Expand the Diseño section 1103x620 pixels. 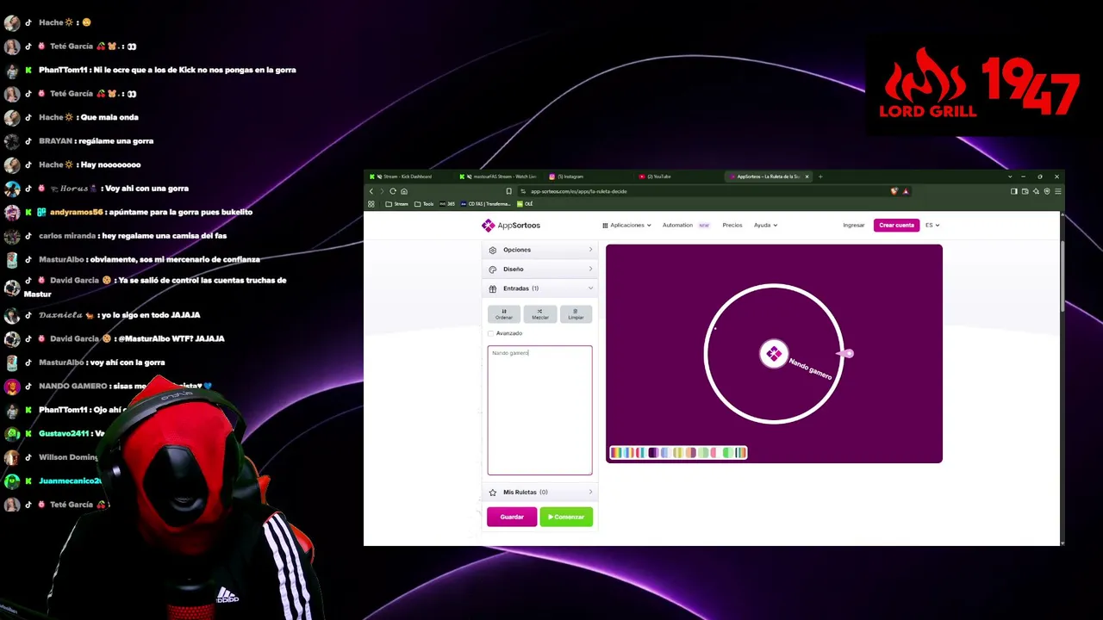(540, 270)
